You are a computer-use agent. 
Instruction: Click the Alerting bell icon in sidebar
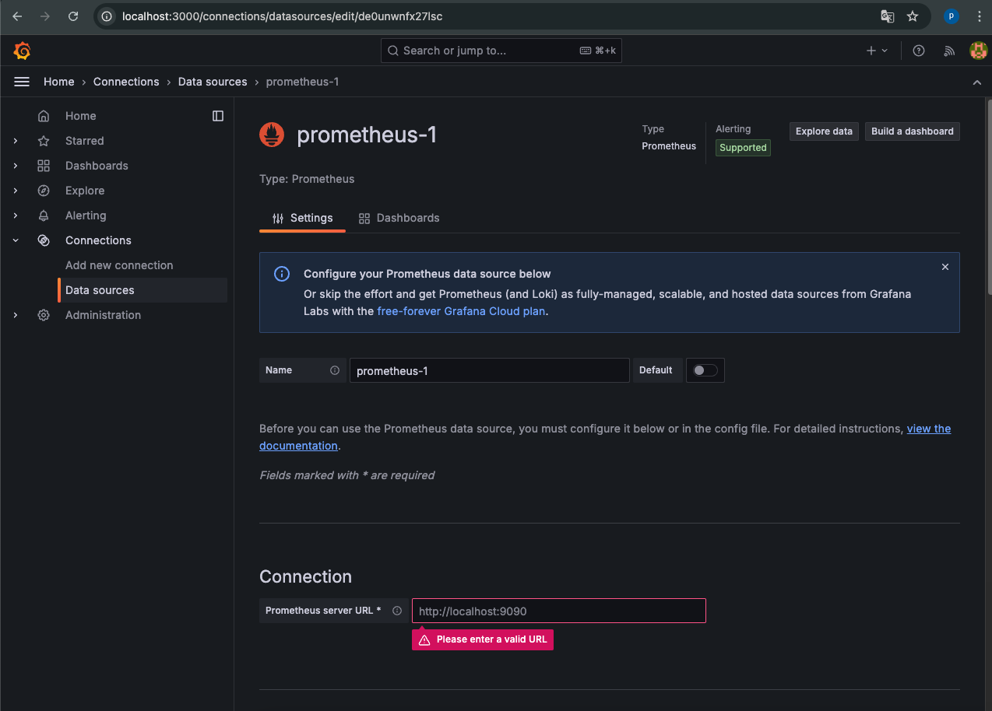44,215
